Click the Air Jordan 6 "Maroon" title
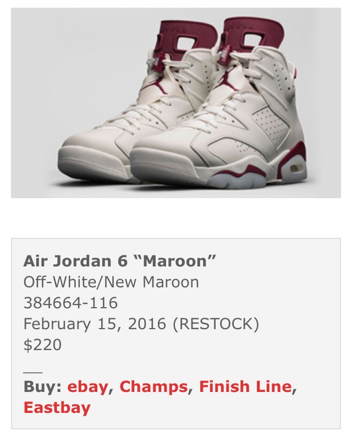The image size is (352, 436). click(120, 261)
